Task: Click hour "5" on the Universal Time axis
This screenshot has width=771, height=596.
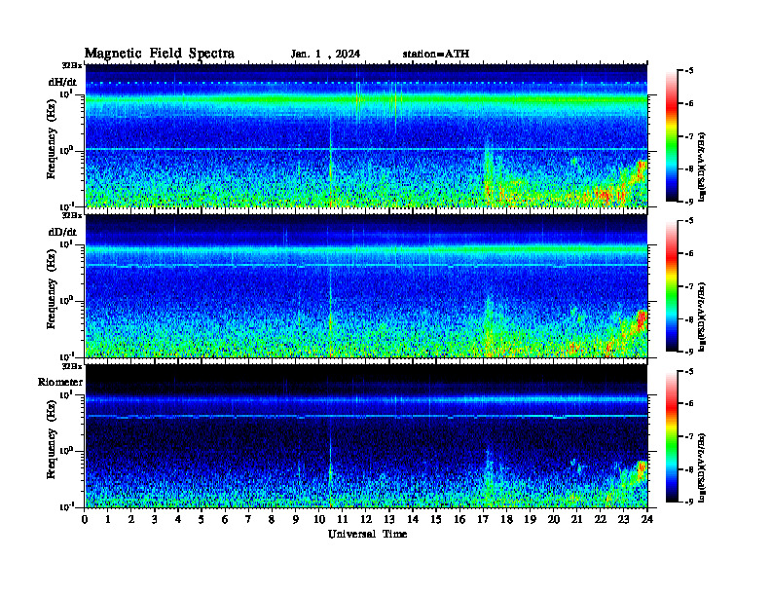Action: 202,519
